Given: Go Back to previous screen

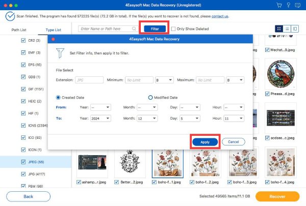Looking at the screenshot, I should pos(28,196).
